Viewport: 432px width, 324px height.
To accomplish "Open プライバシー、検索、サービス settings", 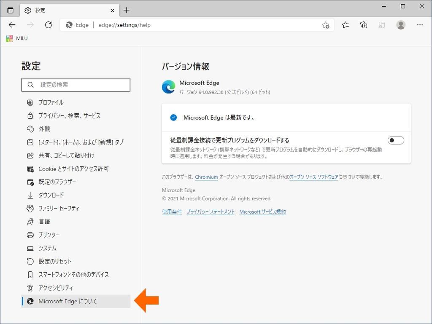I will click(x=76, y=116).
